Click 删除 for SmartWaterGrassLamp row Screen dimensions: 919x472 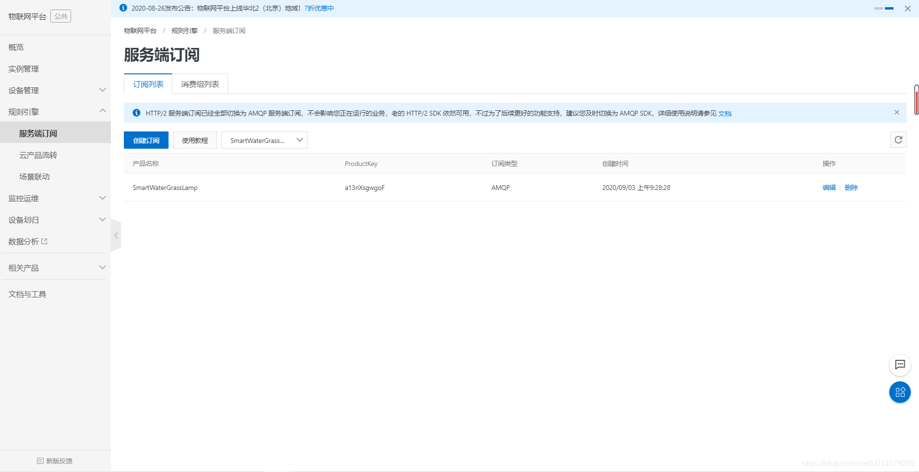point(851,188)
